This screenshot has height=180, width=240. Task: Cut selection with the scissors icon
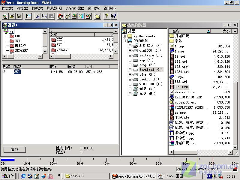tap(38, 16)
